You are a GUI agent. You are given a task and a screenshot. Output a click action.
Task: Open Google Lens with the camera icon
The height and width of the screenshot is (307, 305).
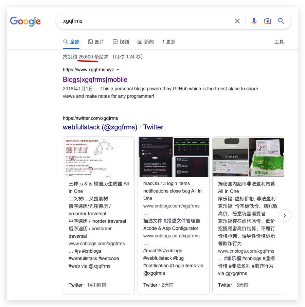pyautogui.click(x=268, y=21)
